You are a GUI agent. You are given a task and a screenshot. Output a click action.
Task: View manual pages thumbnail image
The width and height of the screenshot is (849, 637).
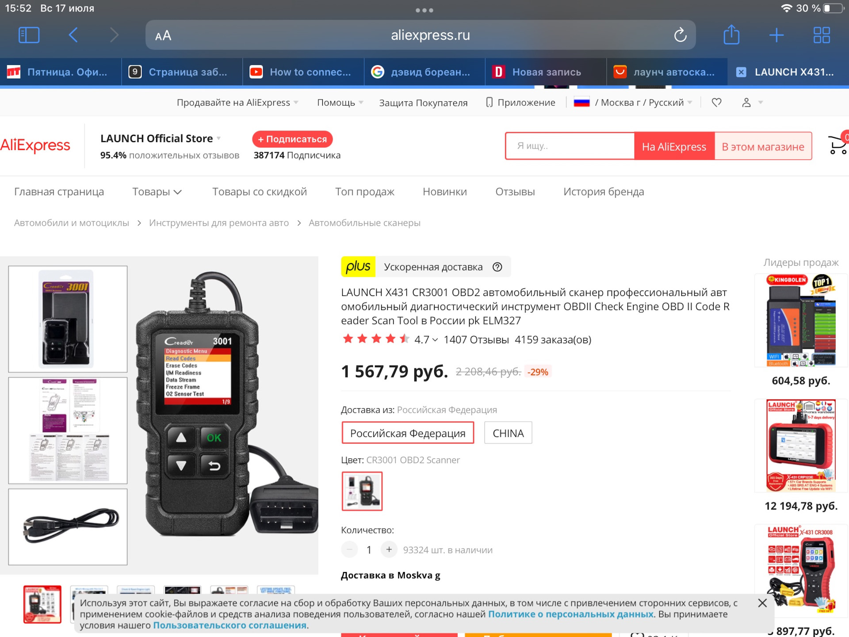[x=68, y=430]
